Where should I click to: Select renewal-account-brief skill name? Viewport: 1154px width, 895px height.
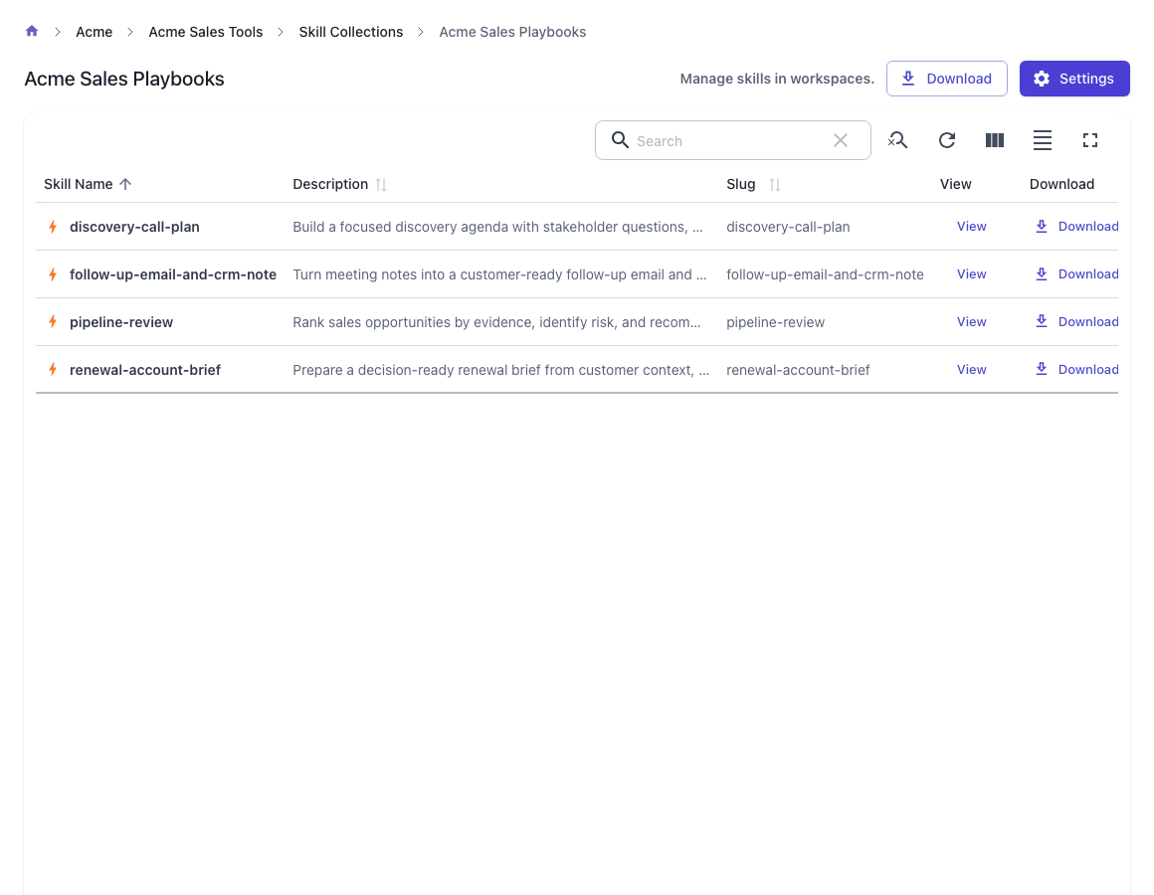(x=145, y=370)
